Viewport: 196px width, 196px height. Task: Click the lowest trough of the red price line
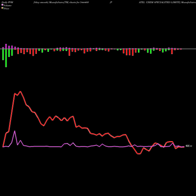139,154
